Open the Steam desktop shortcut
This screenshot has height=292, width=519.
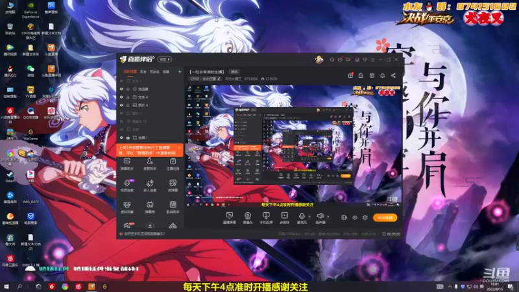click(10, 176)
